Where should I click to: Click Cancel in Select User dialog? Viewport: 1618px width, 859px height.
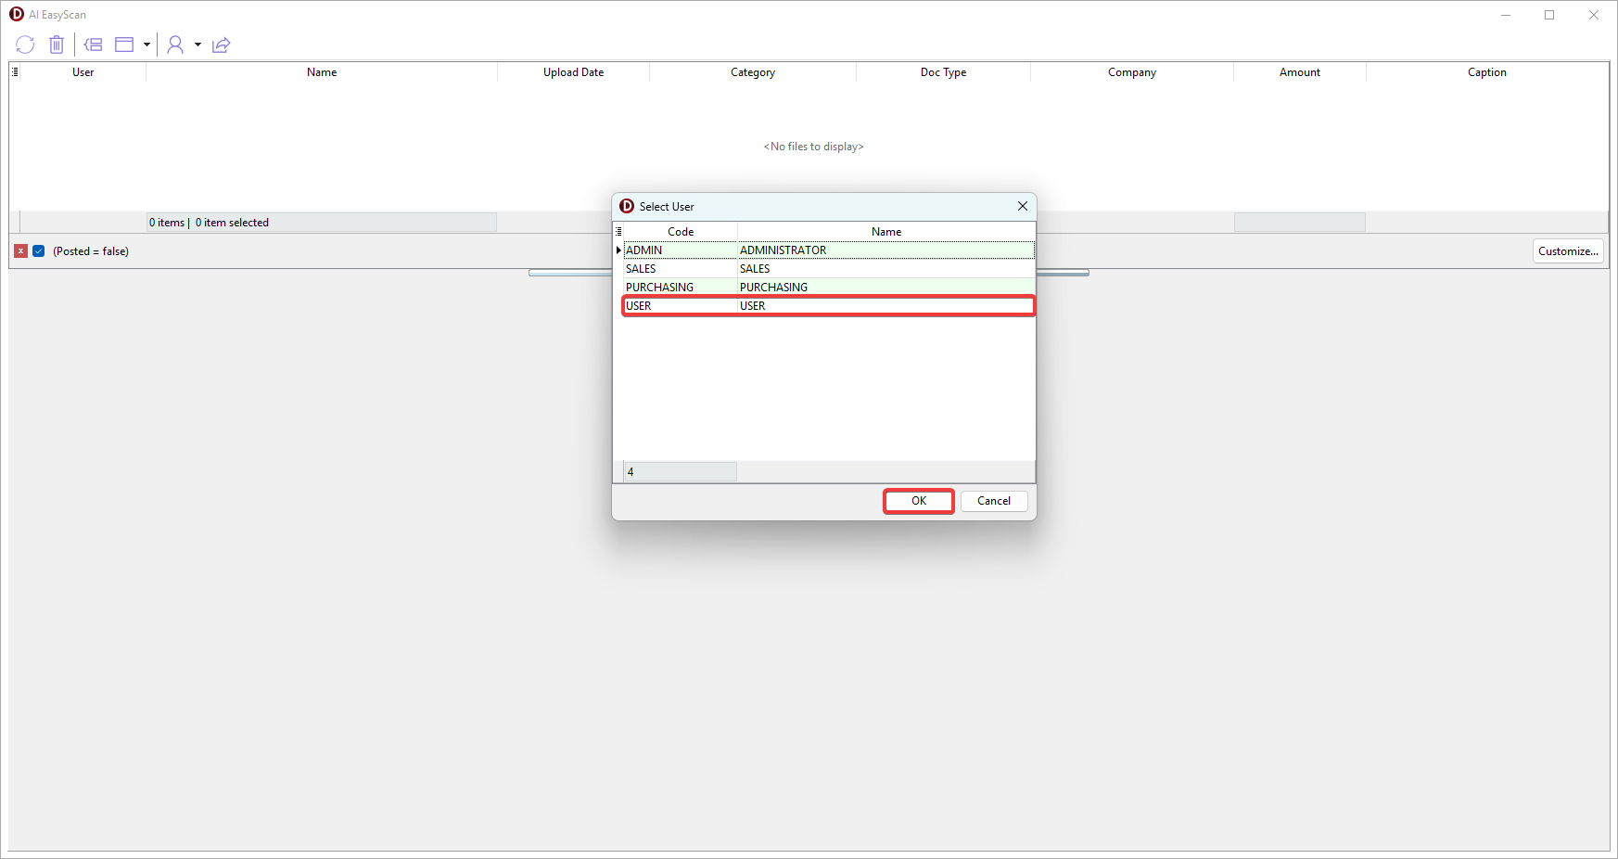tap(994, 501)
